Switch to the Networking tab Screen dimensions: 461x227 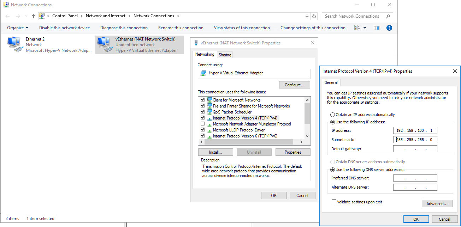205,54
